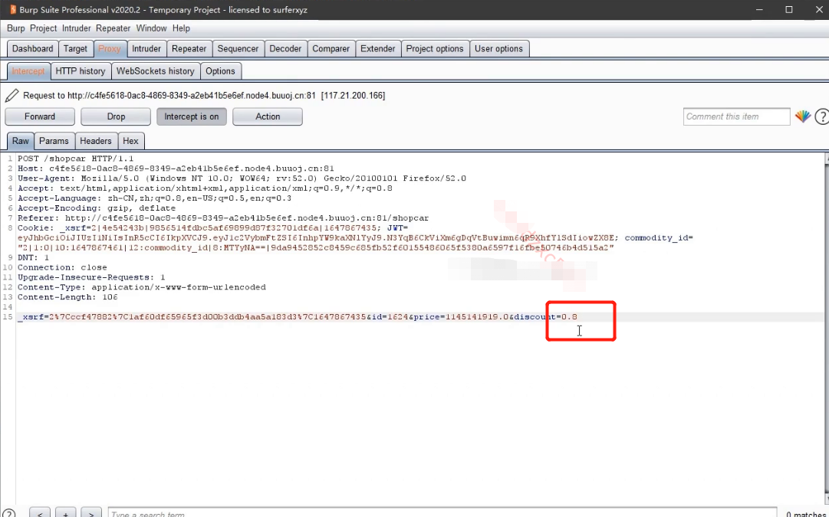The height and width of the screenshot is (517, 829).
Task: Open the proxy Options sub-tab
Action: click(x=220, y=71)
